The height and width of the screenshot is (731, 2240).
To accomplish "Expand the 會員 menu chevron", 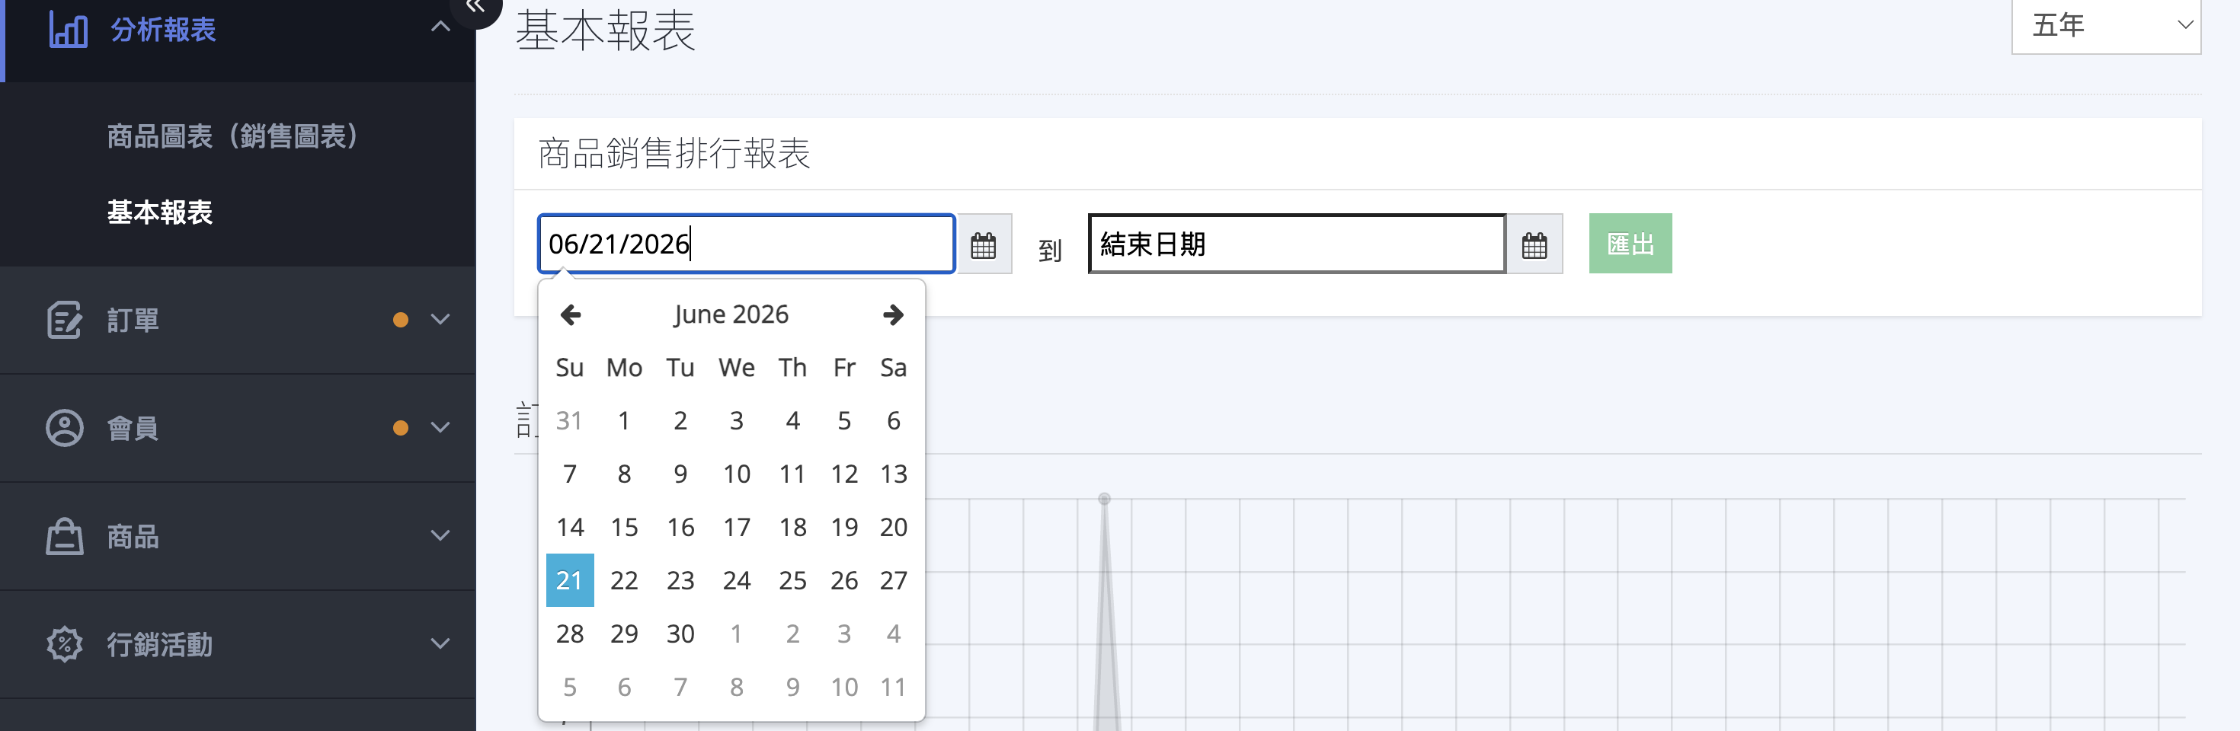I will (441, 428).
